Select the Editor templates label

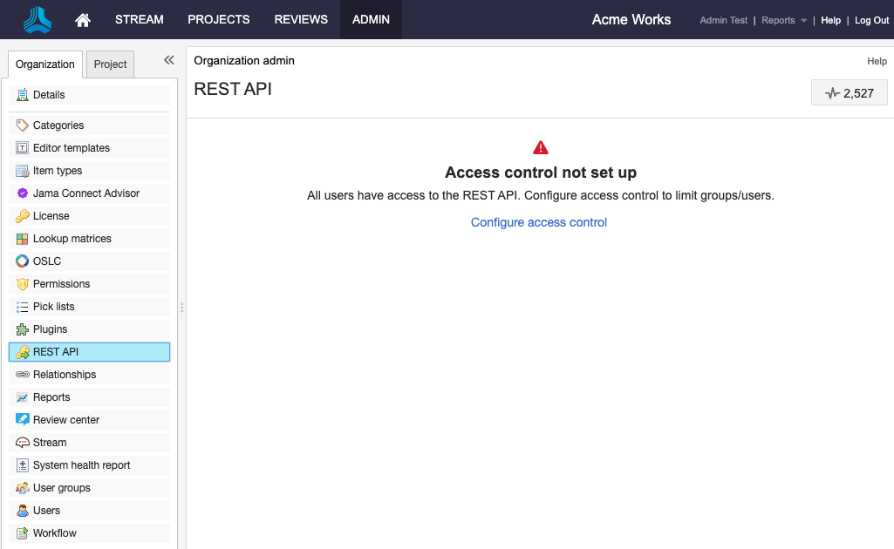(x=72, y=148)
